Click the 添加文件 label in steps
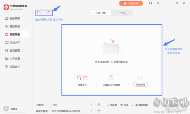Screen dimensions: 190x114 click(x=82, y=85)
